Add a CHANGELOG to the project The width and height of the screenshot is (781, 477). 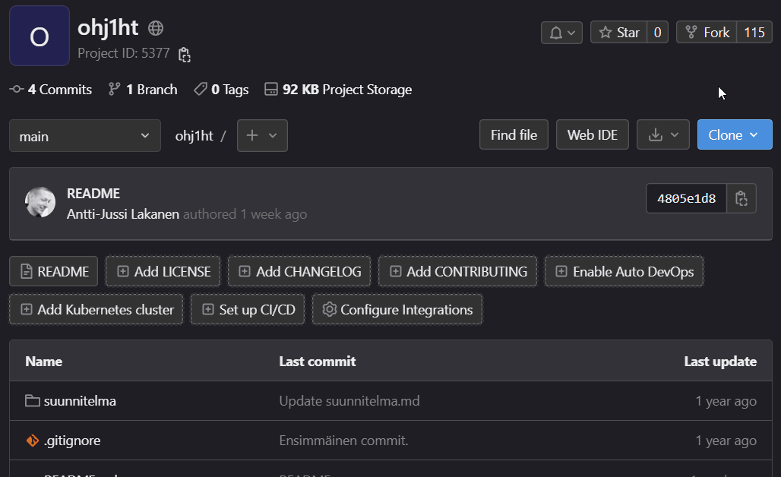(299, 270)
